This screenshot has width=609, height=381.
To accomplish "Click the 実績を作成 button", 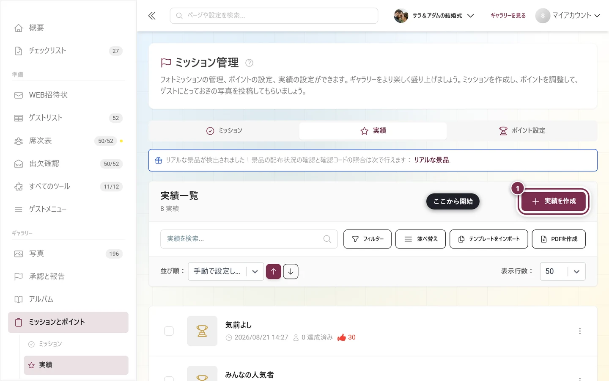I will click(554, 202).
